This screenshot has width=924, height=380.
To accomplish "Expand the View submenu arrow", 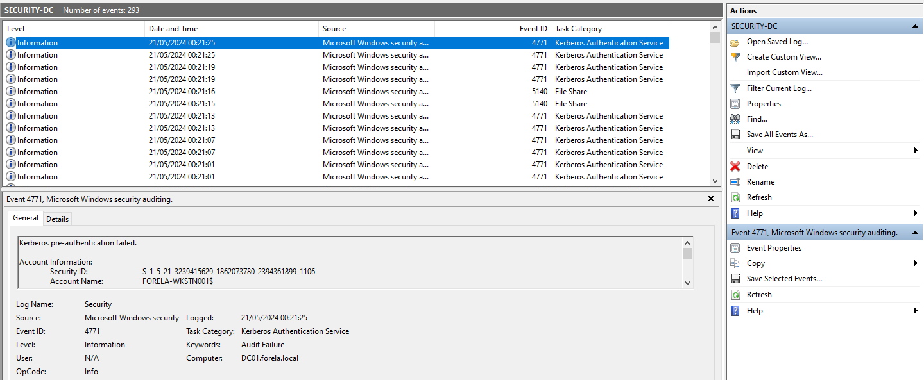I will 916,151.
